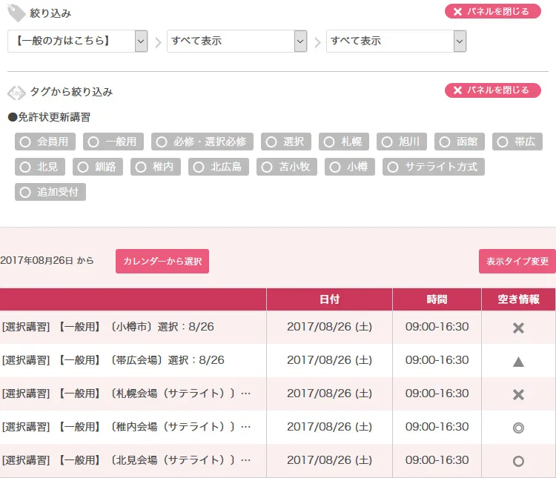The height and width of the screenshot is (478, 556).
Task: Click the × availability icon for 札幌会場
Action: 518,394
